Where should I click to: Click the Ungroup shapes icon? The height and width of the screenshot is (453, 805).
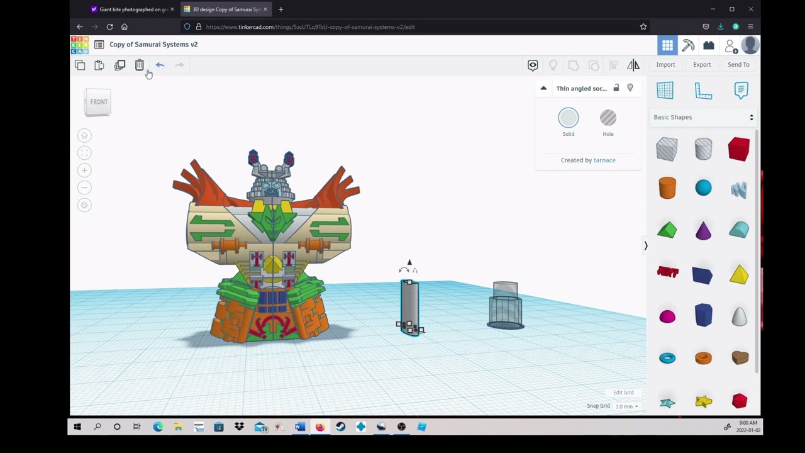point(594,65)
